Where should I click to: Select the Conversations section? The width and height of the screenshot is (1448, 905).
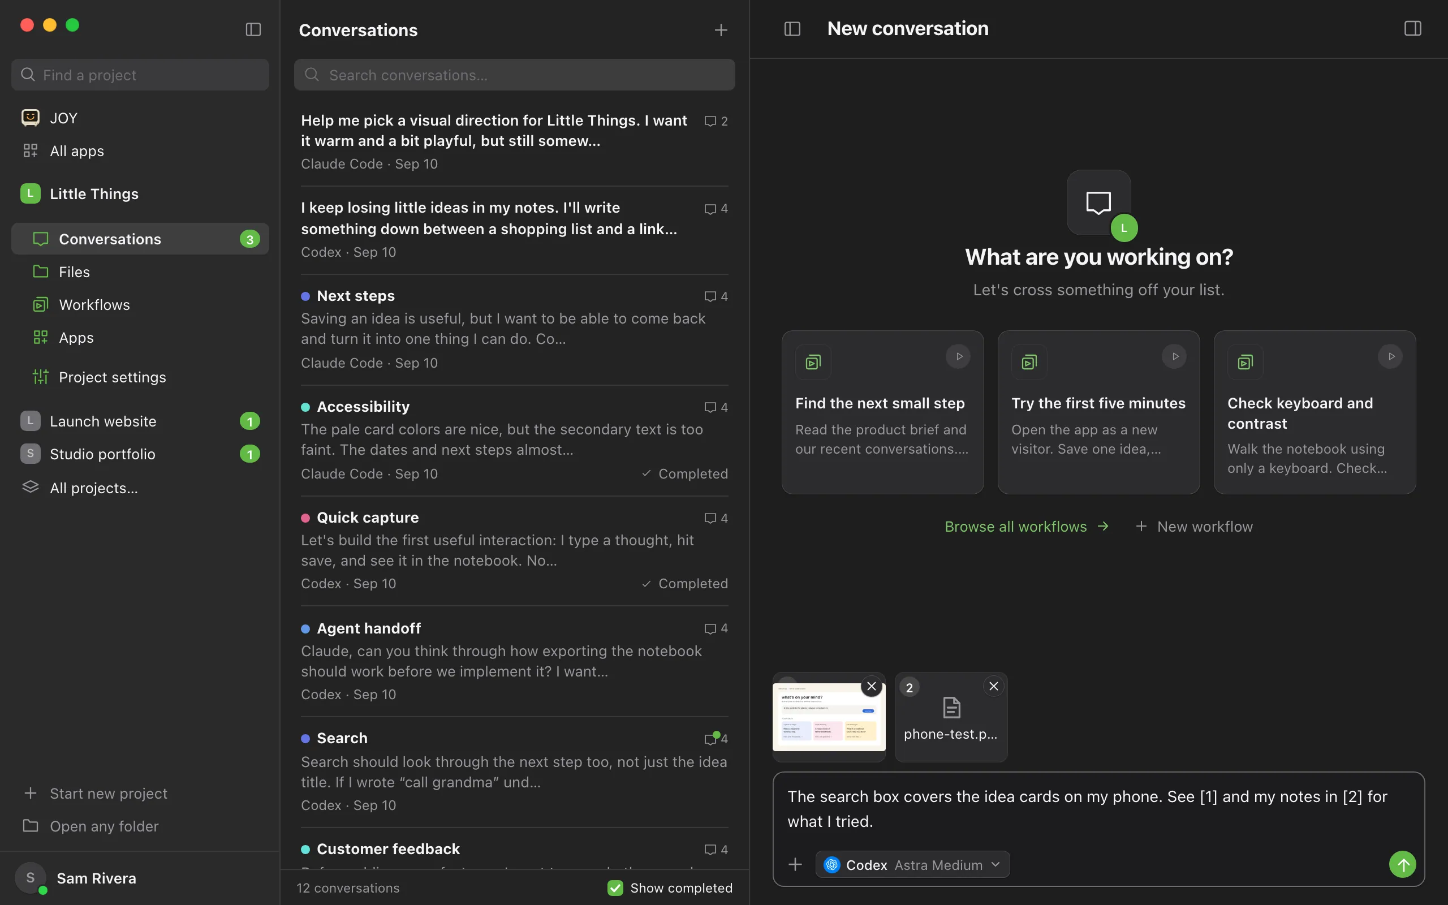140,239
